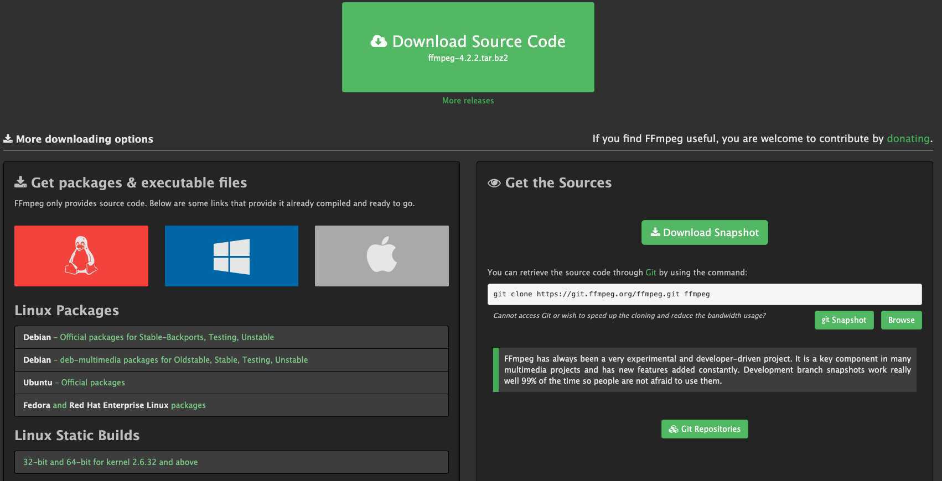Click the ffmpeg-4.2.2.tar.bz2 file name text
The image size is (942, 481).
click(x=468, y=58)
